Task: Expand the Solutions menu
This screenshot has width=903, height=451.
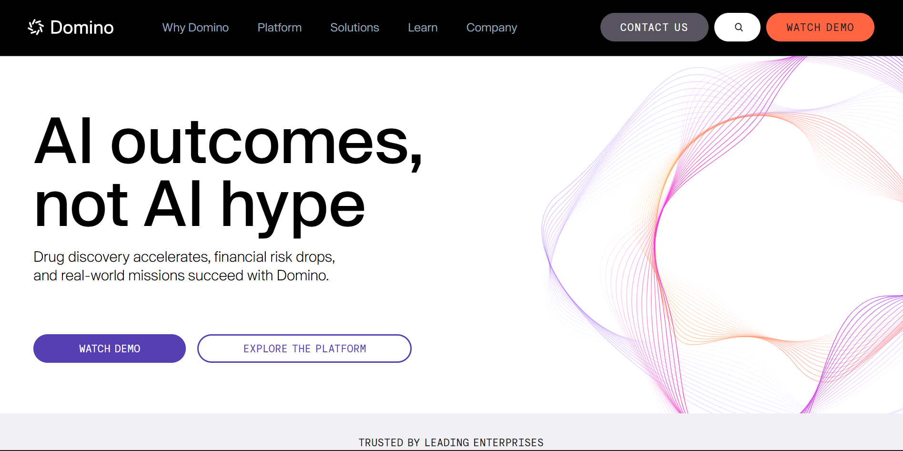Action: coord(355,28)
